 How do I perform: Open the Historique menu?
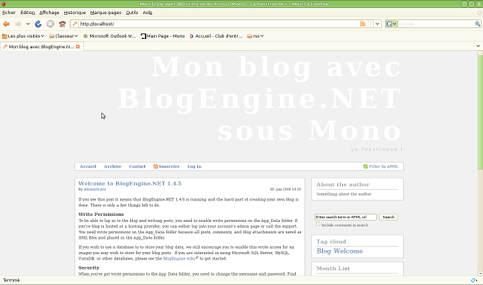[74, 13]
